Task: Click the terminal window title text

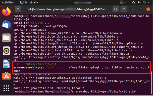Action: coord(67,9)
